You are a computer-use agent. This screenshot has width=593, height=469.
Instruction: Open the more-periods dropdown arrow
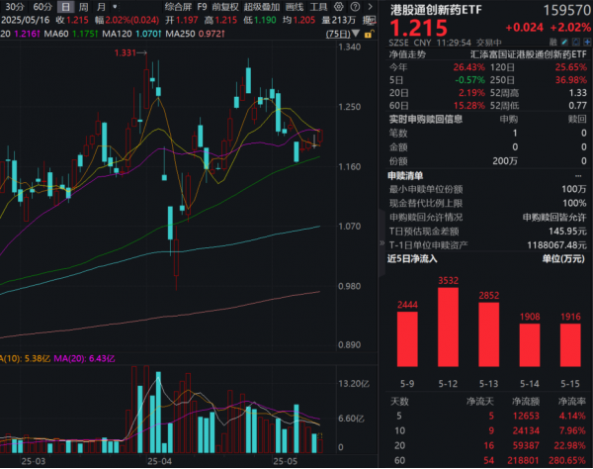point(115,7)
